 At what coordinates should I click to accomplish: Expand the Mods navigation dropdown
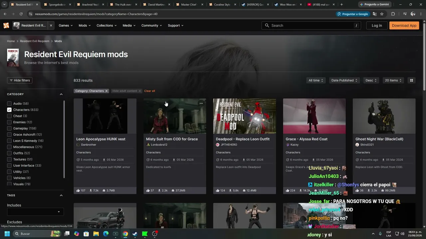pyautogui.click(x=85, y=26)
